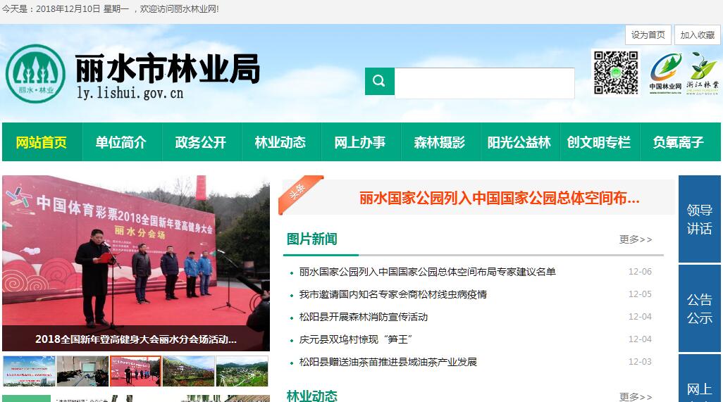
Task: Go to the 网站首页 tab
Action: coord(42,142)
